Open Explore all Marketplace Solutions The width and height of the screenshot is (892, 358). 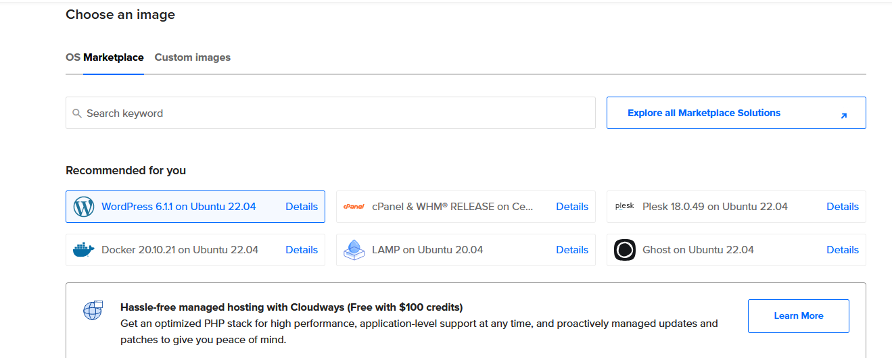[x=736, y=113]
